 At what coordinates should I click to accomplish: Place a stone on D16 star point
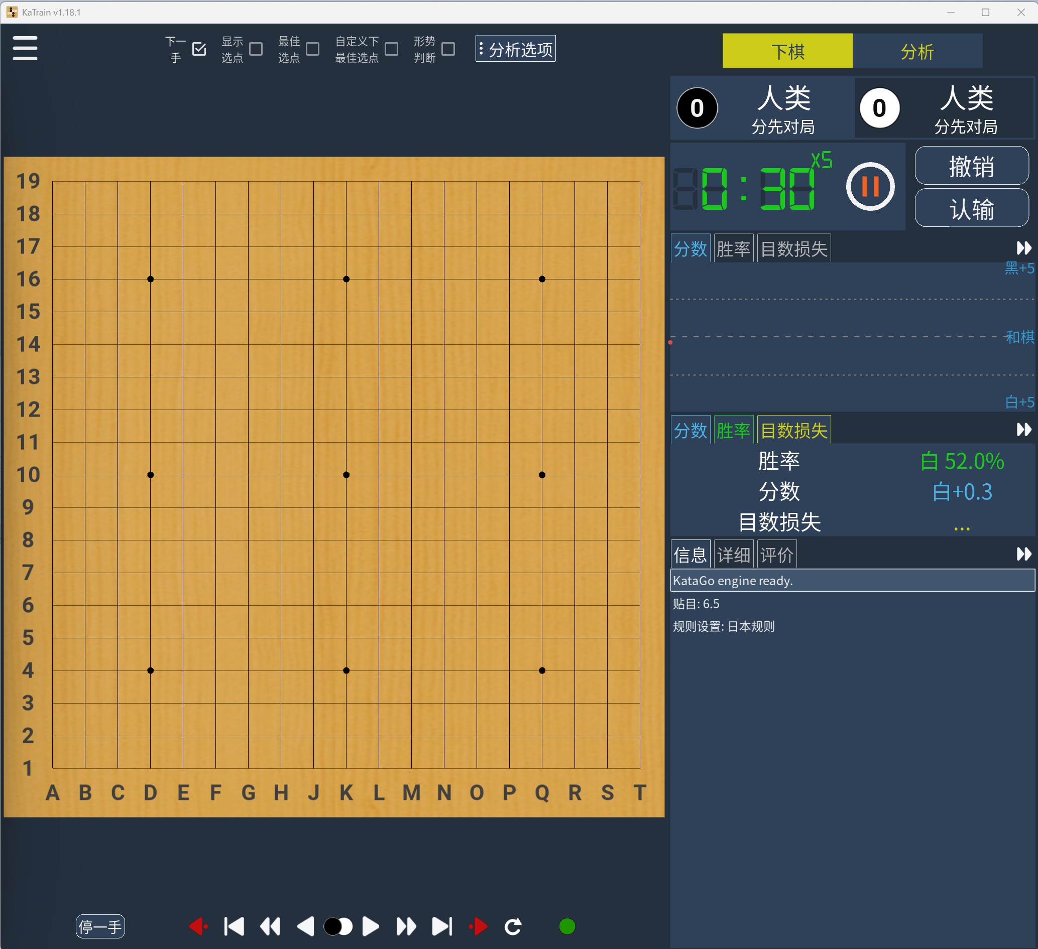pyautogui.click(x=150, y=279)
